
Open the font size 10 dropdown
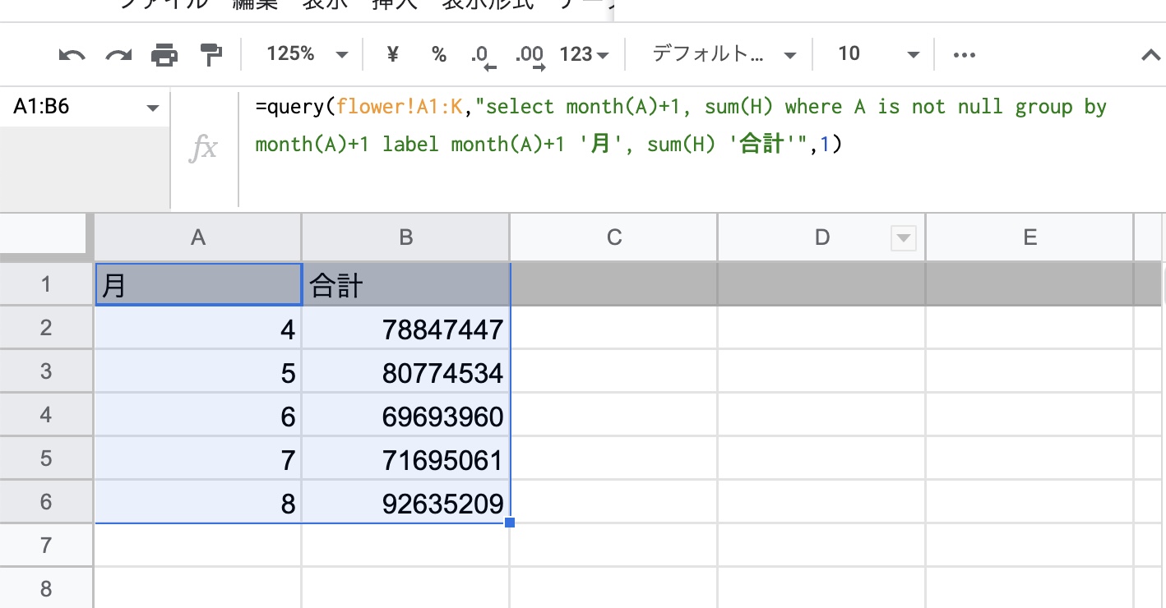coord(873,54)
